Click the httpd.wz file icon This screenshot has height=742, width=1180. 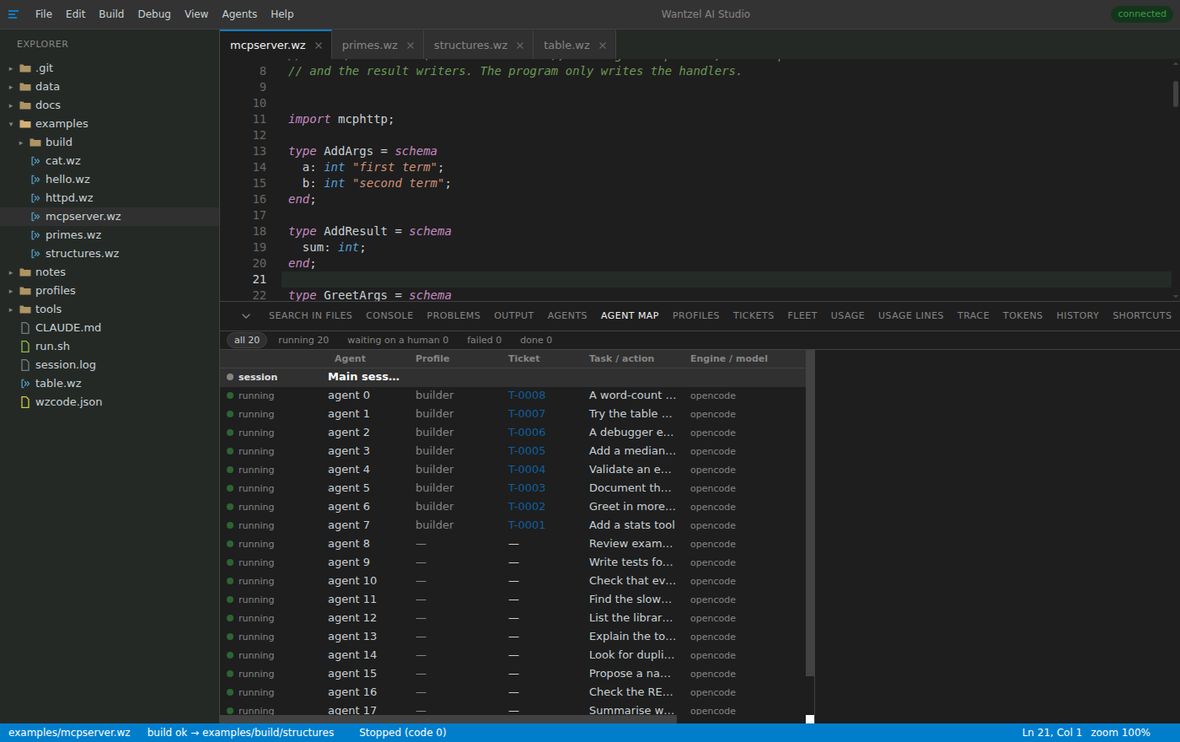(x=35, y=198)
